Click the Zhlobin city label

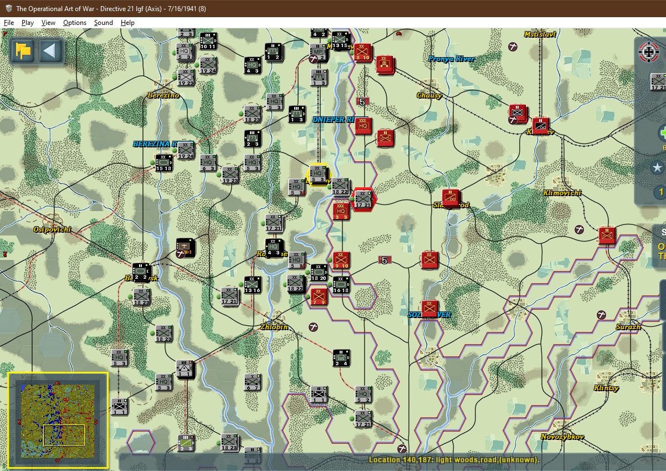pos(274,327)
